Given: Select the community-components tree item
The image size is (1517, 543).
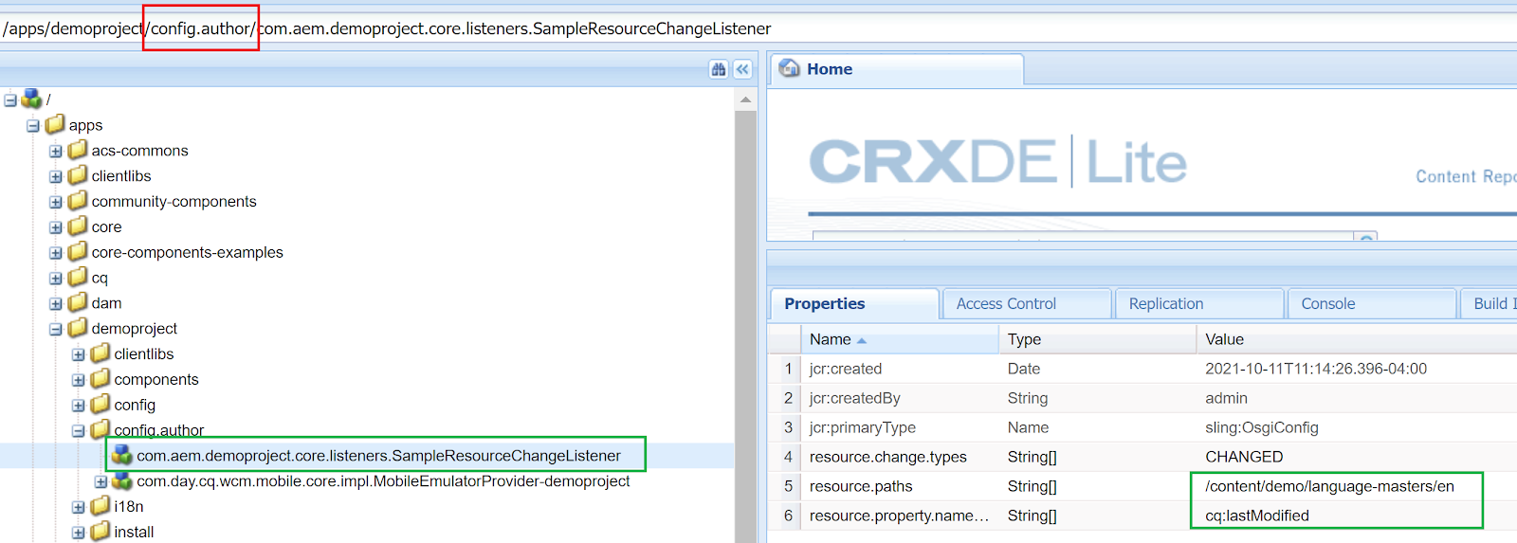Looking at the screenshot, I should tap(174, 201).
